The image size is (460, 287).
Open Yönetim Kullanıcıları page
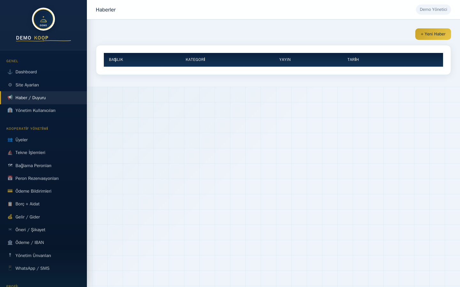tap(43, 110)
